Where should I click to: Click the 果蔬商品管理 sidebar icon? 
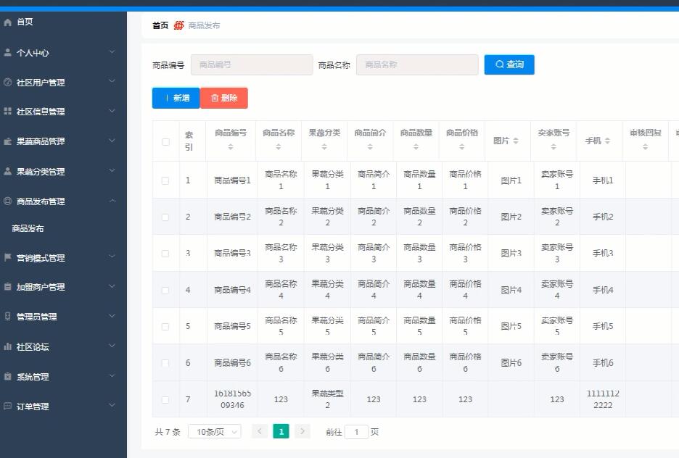[x=7, y=141]
